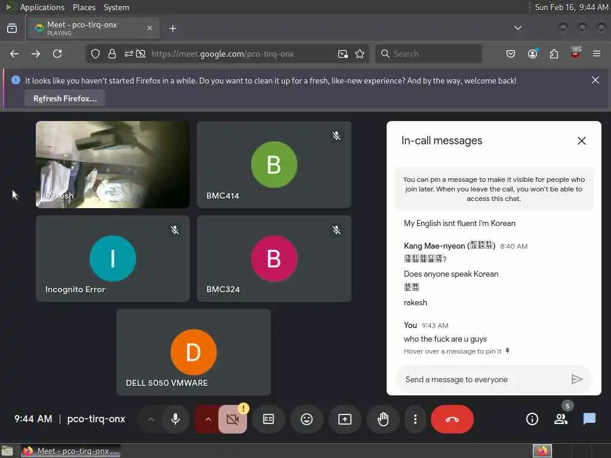This screenshot has height=458, width=611.
Task: Click the muted mic icon on BMC414 tile
Action: point(337,136)
